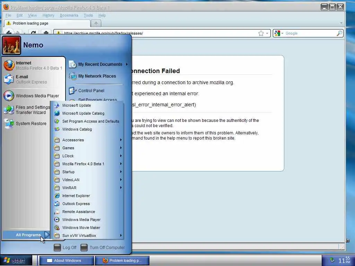Expand the Games folder
The height and width of the screenshot is (266, 355).
pyautogui.click(x=87, y=148)
